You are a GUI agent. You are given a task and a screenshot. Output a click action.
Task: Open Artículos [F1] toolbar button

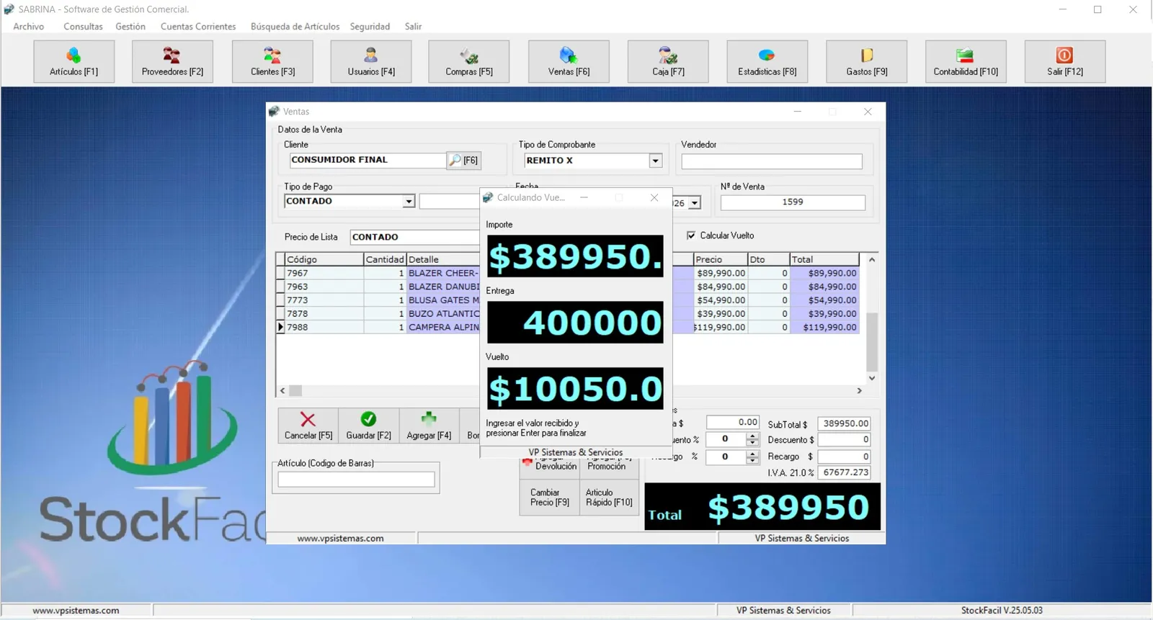tap(74, 61)
